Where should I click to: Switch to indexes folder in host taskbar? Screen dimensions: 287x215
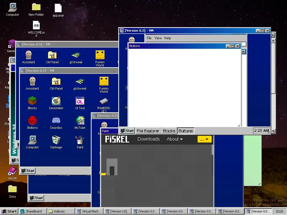pyautogui.click(x=61, y=211)
